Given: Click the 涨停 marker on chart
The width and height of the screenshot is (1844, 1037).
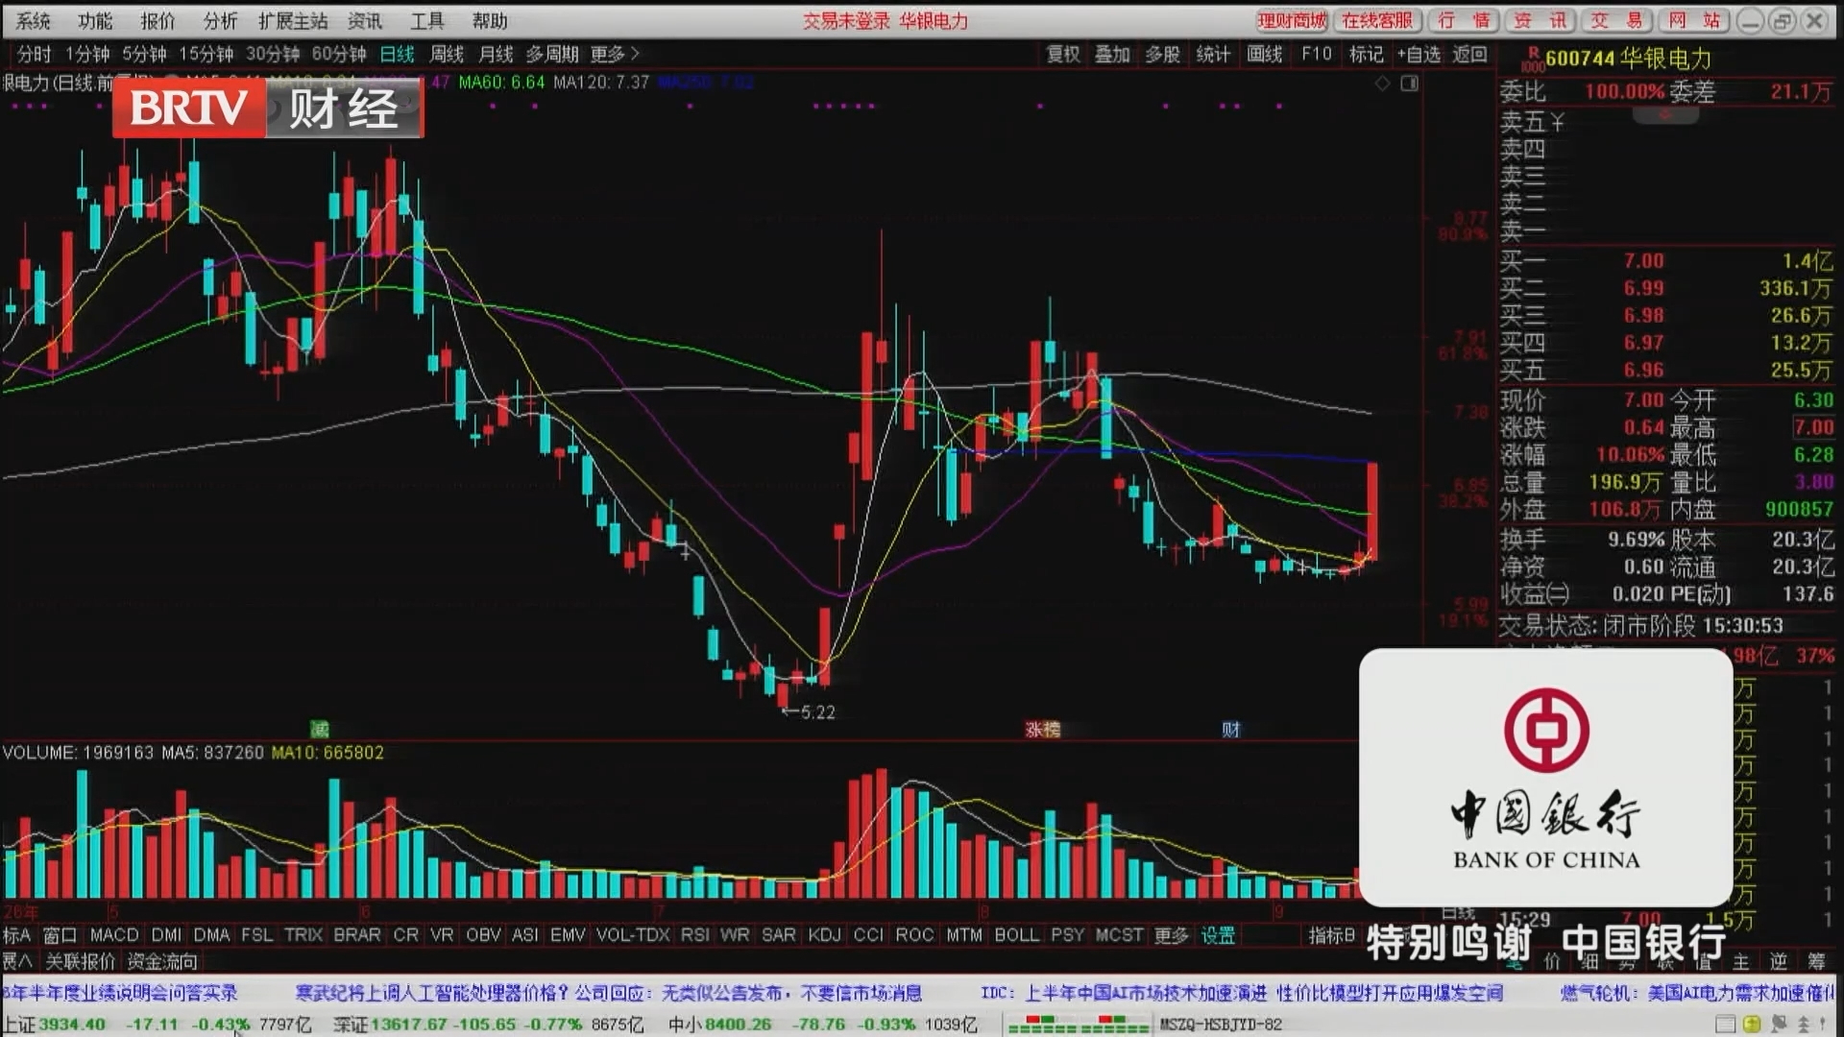Looking at the screenshot, I should click(1043, 730).
